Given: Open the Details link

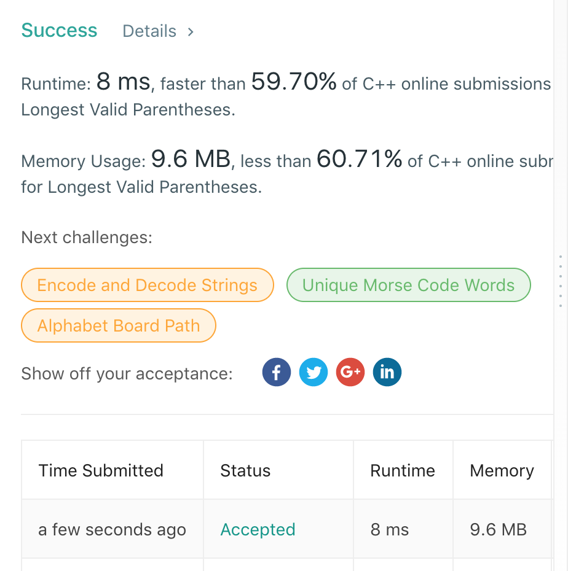Looking at the screenshot, I should (x=149, y=31).
